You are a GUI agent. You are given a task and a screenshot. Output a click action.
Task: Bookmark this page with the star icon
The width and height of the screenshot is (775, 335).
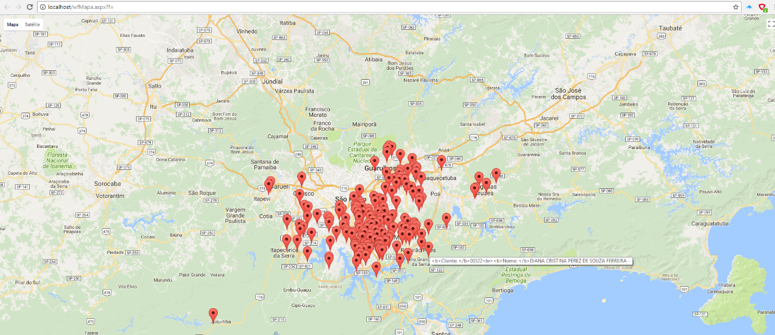click(x=736, y=6)
